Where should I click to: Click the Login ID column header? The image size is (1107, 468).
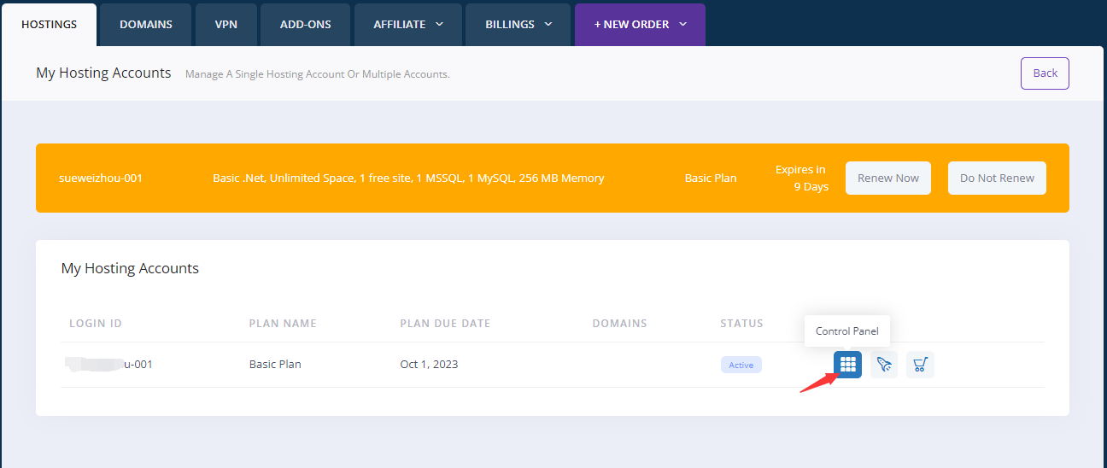[96, 324]
